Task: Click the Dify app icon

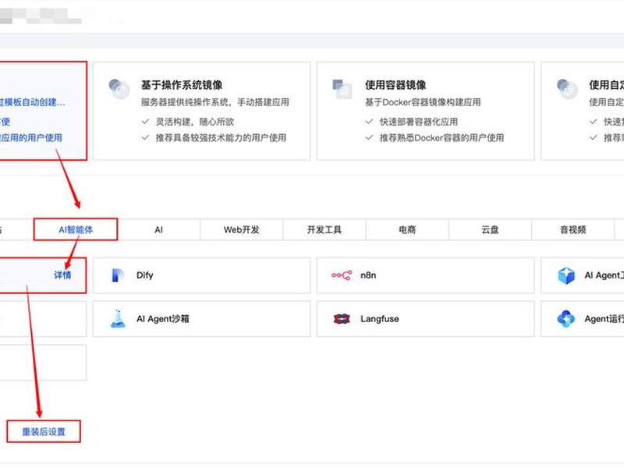Action: (x=118, y=275)
